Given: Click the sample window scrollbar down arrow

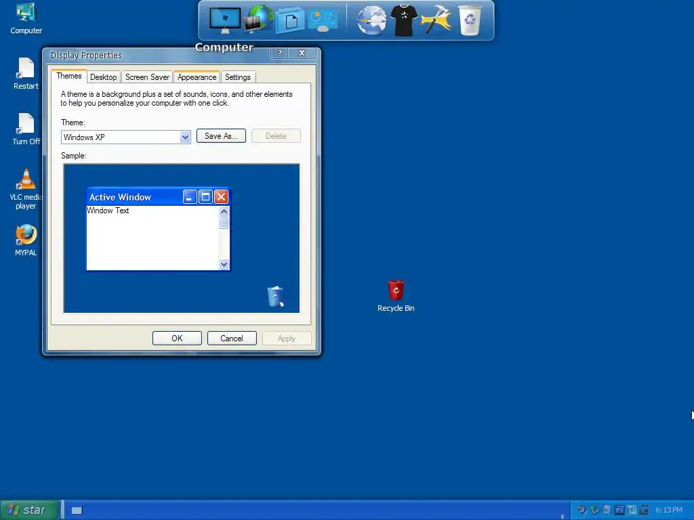Looking at the screenshot, I should (x=224, y=265).
